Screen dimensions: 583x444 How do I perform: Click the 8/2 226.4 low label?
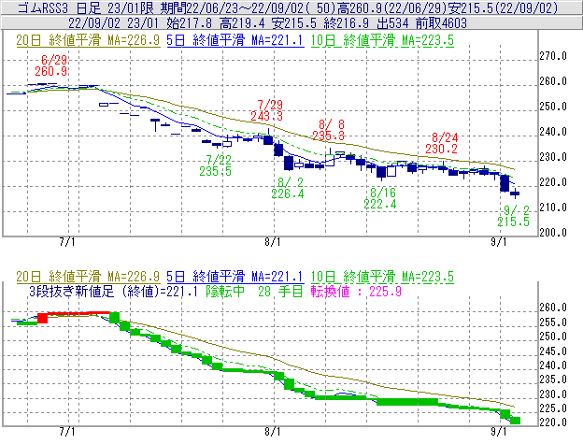click(x=288, y=188)
